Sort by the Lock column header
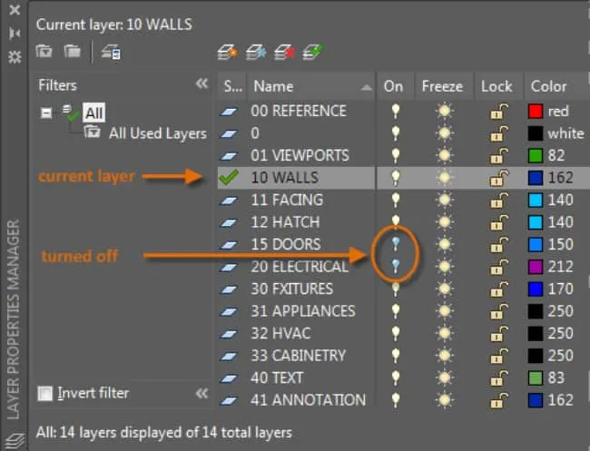Screen dimensions: 590x451 coord(498,86)
